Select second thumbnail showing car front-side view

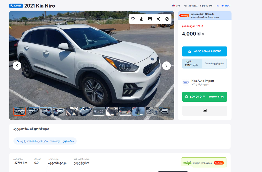pos(33,111)
